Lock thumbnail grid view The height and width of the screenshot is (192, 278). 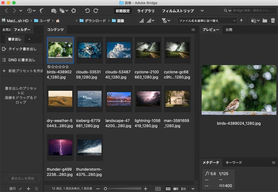pyautogui.click(x=158, y=189)
